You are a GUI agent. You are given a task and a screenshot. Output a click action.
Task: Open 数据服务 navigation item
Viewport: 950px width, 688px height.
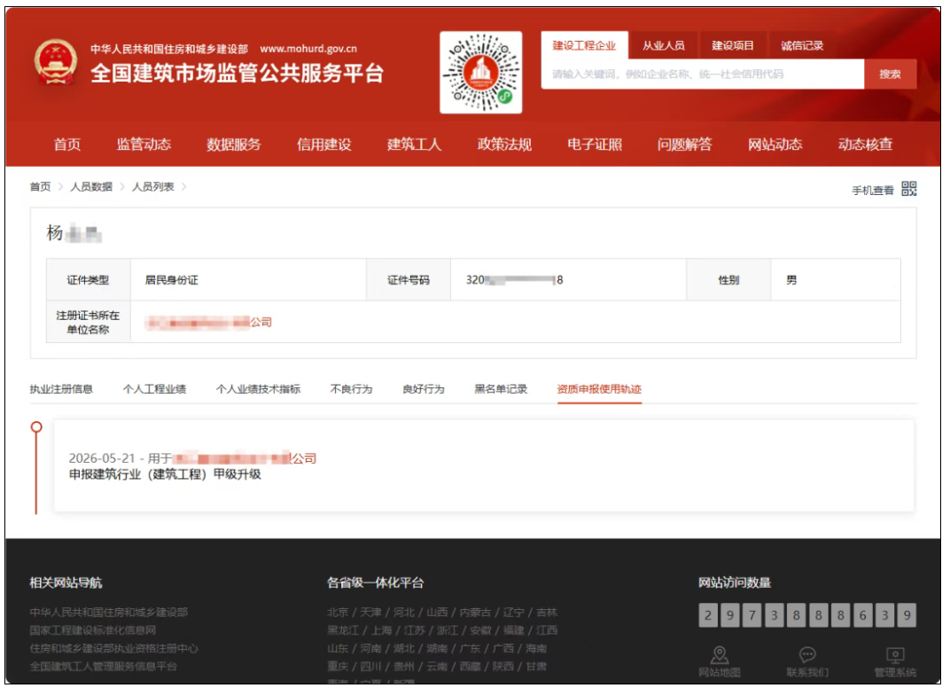pos(234,145)
